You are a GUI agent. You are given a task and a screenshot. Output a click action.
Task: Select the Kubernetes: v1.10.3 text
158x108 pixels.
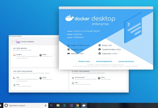point(110,54)
